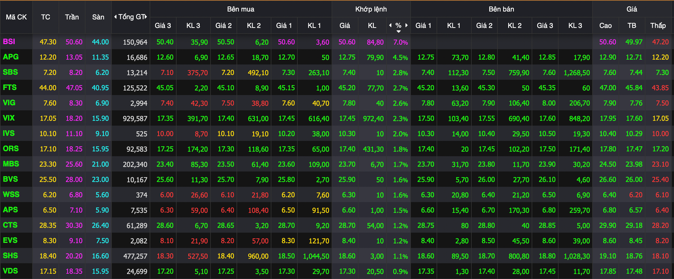Click the left arrow beside Tổng GT

click(115, 17)
